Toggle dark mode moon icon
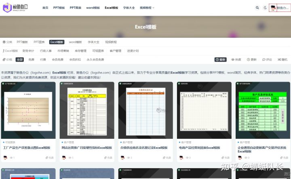 (265, 8)
